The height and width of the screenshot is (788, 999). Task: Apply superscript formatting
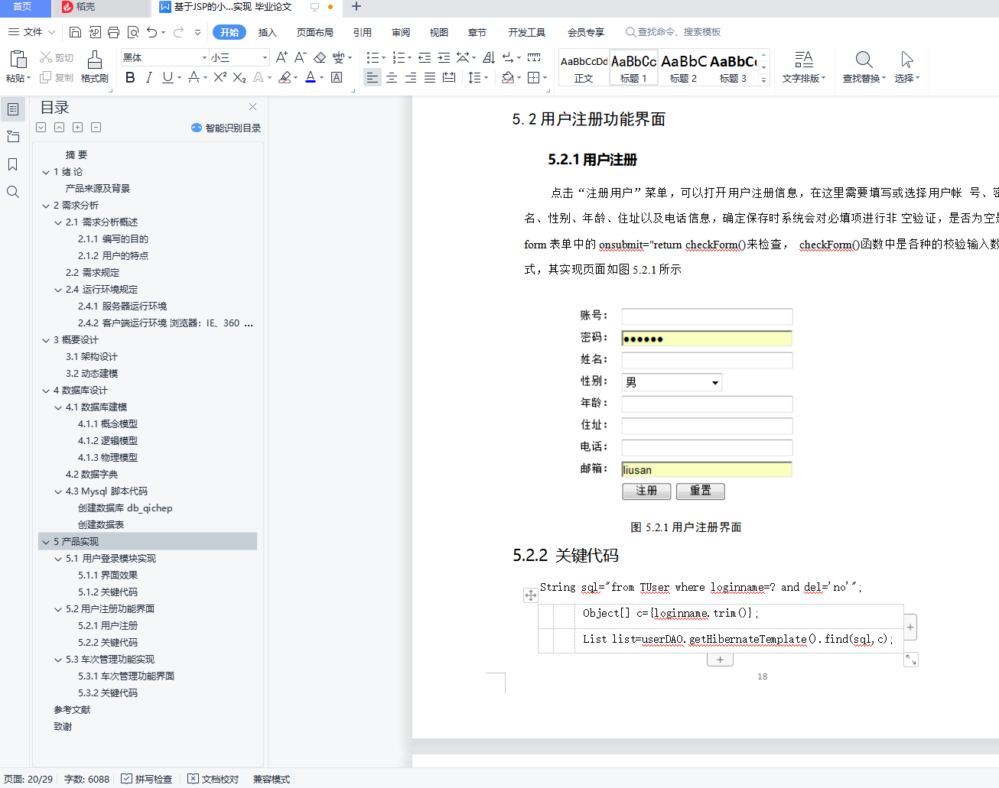(220, 77)
